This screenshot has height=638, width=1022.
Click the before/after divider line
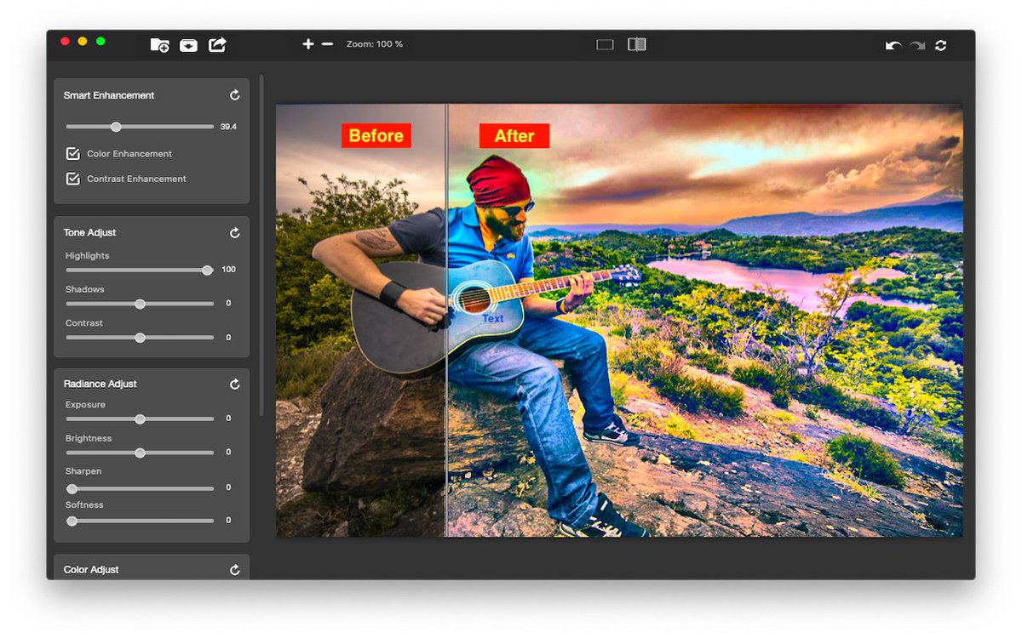446,321
